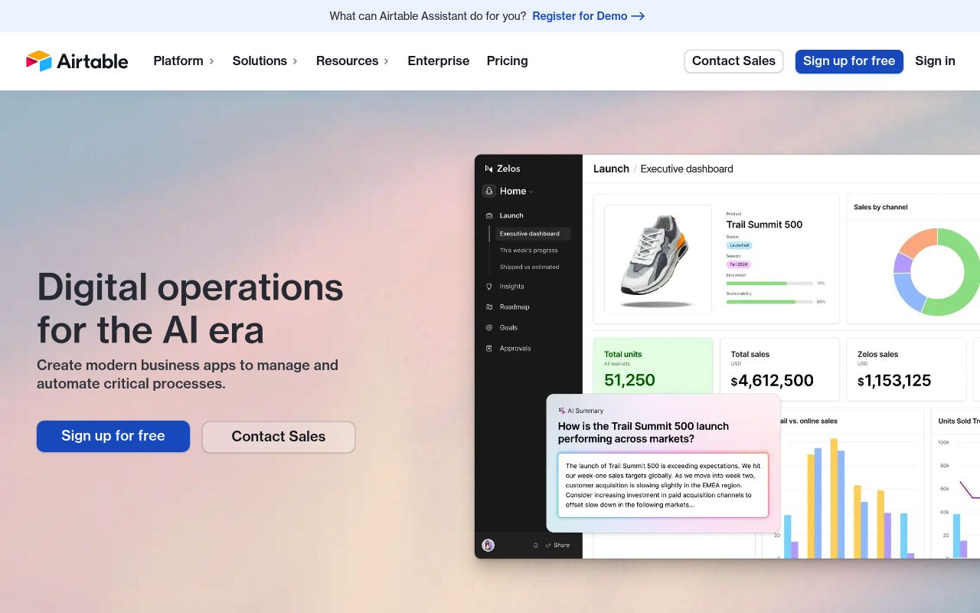Click the Executive dashboard breadcrumb title

[x=687, y=169]
